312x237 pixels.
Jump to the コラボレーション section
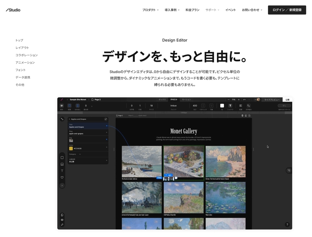27,55
